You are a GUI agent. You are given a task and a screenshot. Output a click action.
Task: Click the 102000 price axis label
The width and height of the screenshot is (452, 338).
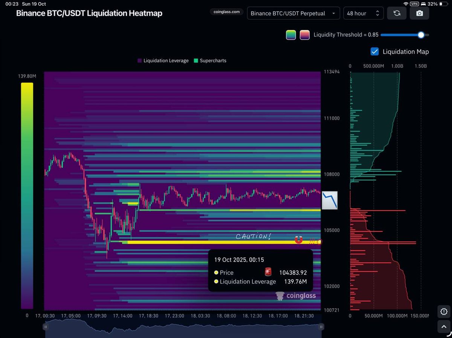tap(332, 286)
